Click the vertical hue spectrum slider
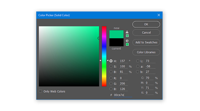Screen dimensions: 200x111 point(104,56)
